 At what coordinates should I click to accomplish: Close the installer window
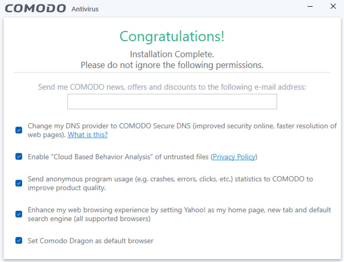333,6
